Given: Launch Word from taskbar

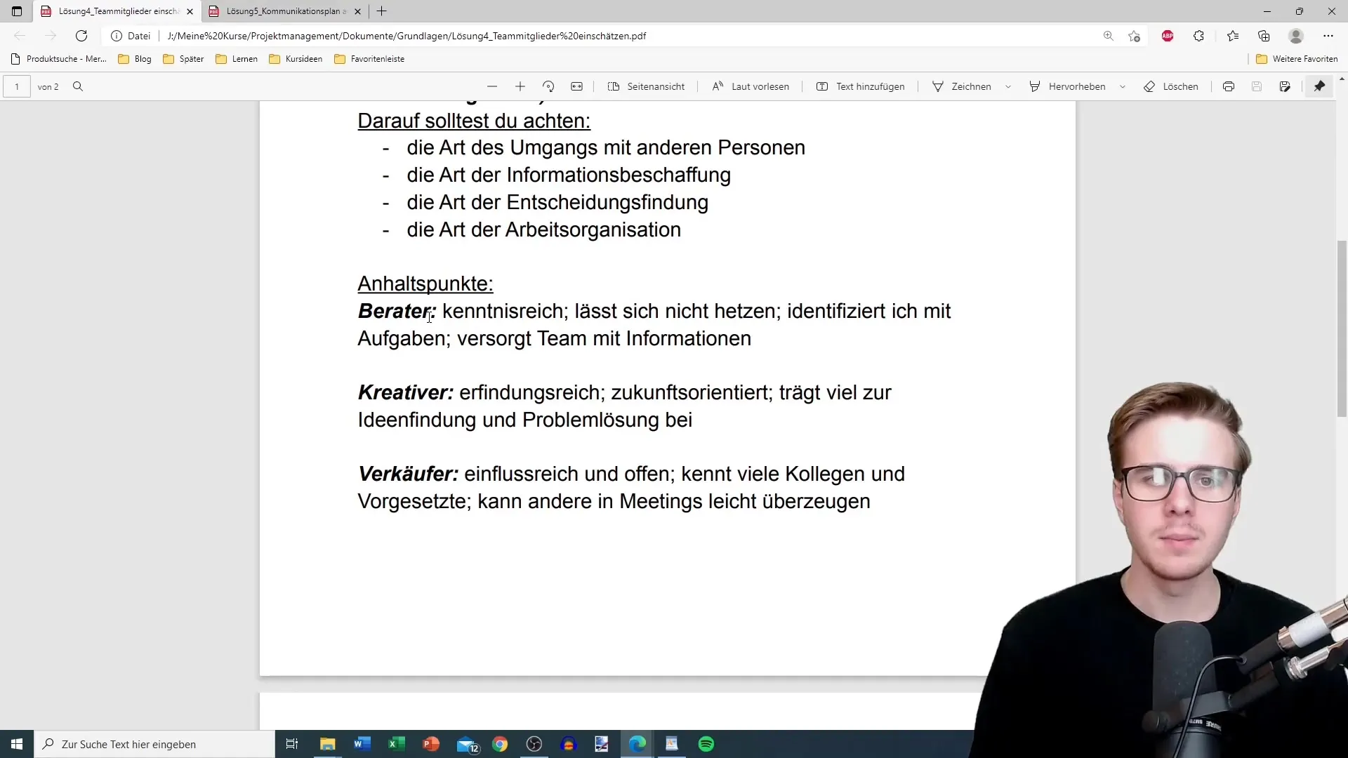Looking at the screenshot, I should point(362,744).
